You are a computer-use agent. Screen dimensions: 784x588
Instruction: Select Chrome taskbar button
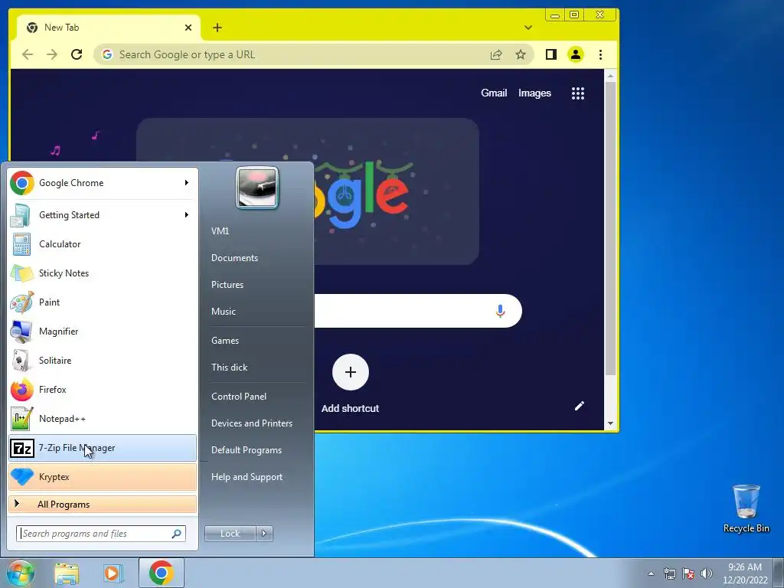coord(161,573)
